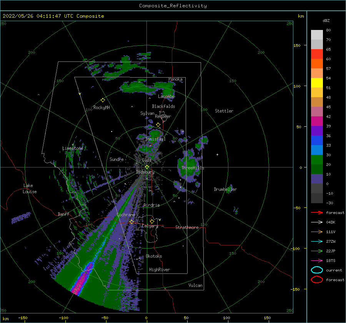The height and width of the screenshot is (323, 346).
Task: Click the Didsbury label
Action: click(145, 172)
